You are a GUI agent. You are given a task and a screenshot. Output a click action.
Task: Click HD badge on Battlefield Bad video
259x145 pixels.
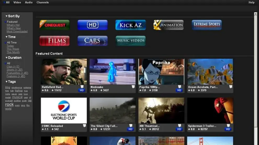(82, 90)
